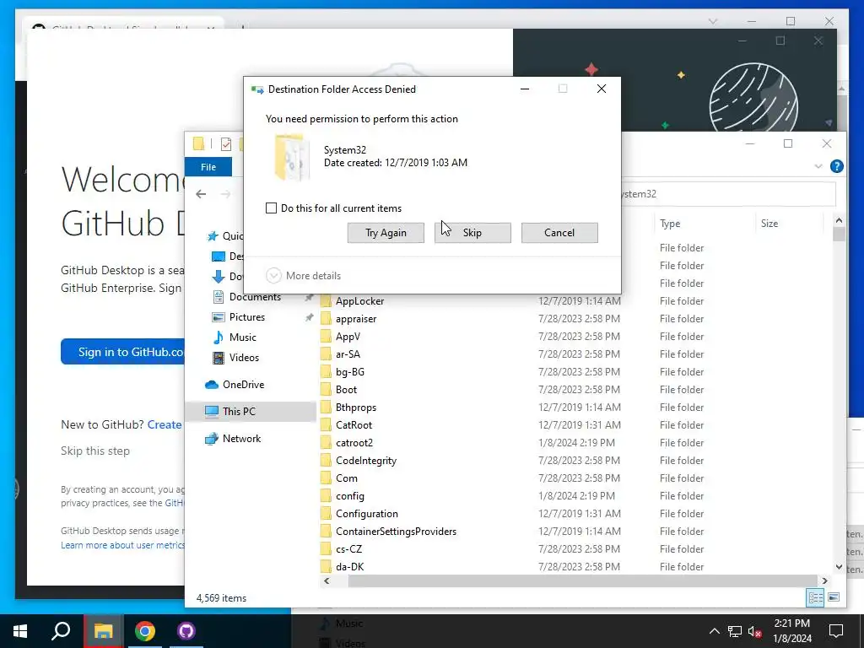Select the ContainerSettingsProviders folder

coord(396,532)
